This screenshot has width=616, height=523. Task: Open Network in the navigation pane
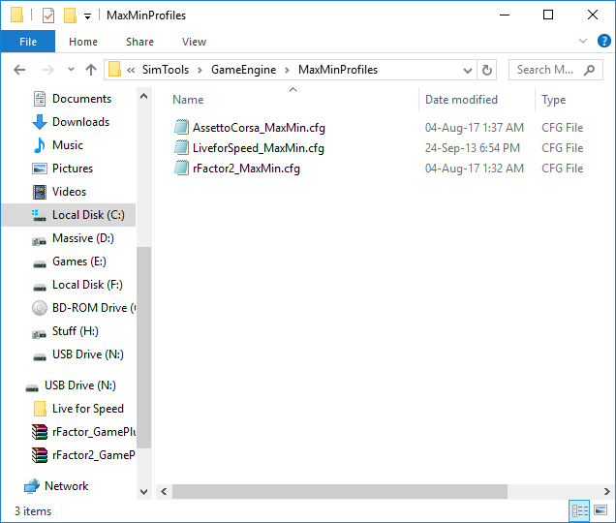(69, 486)
